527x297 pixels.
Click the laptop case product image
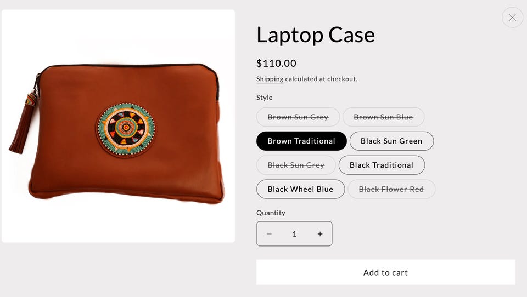tap(119, 126)
